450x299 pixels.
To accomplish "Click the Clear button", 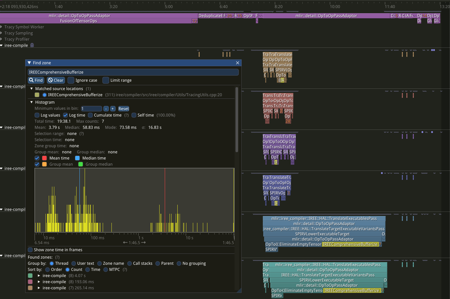I will click(56, 80).
